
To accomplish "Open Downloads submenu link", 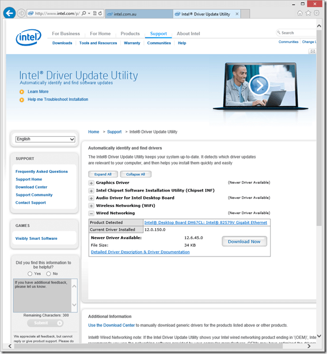I will point(62,43).
